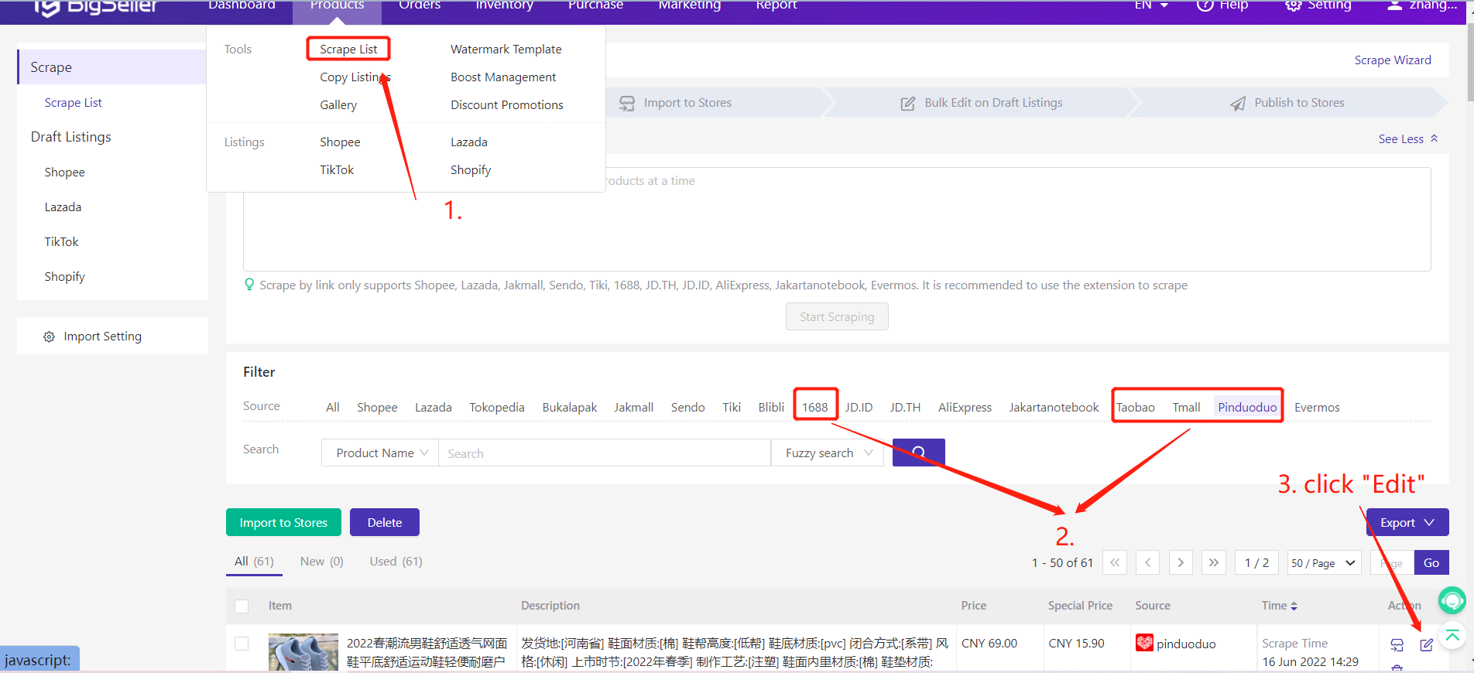Filter source by Pinduoduo

click(x=1247, y=407)
